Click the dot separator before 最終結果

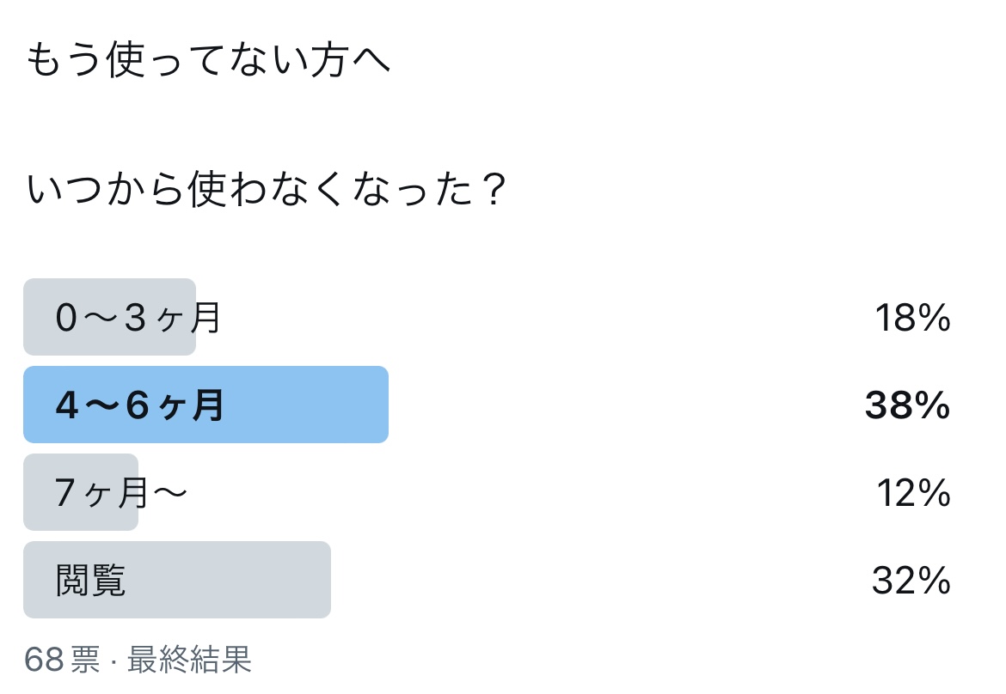(113, 661)
